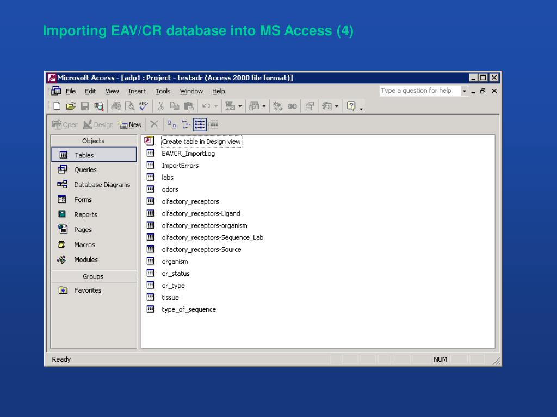Click the 'Type a question for help' field

(420, 91)
